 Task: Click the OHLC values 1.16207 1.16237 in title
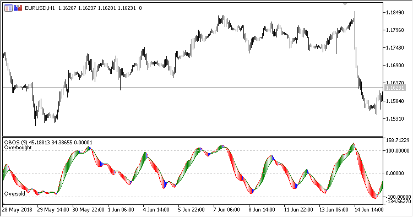[x=77, y=8]
